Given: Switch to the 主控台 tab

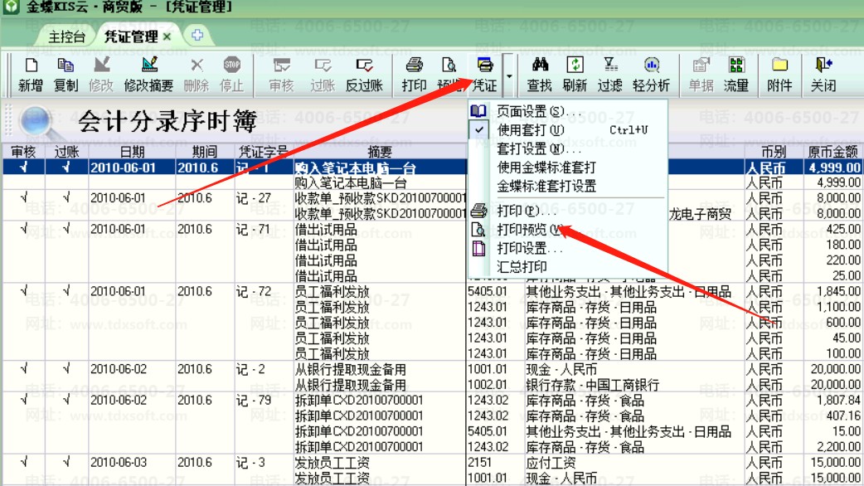Looking at the screenshot, I should (x=66, y=37).
